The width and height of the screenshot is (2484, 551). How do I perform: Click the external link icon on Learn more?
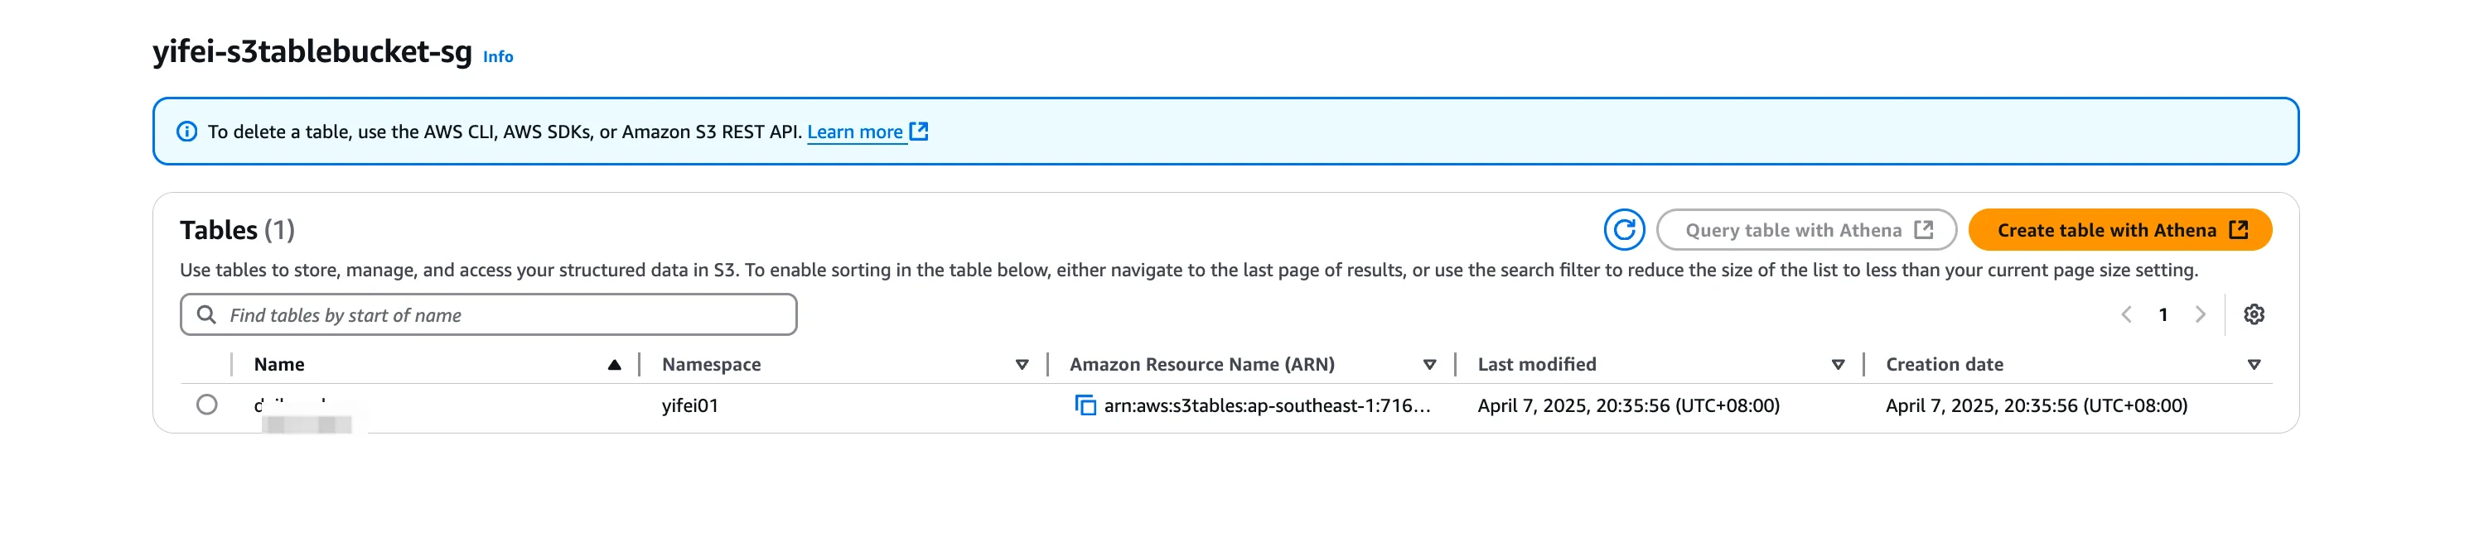point(918,131)
